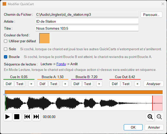Open the background color swatch picker

click(x=45, y=38)
